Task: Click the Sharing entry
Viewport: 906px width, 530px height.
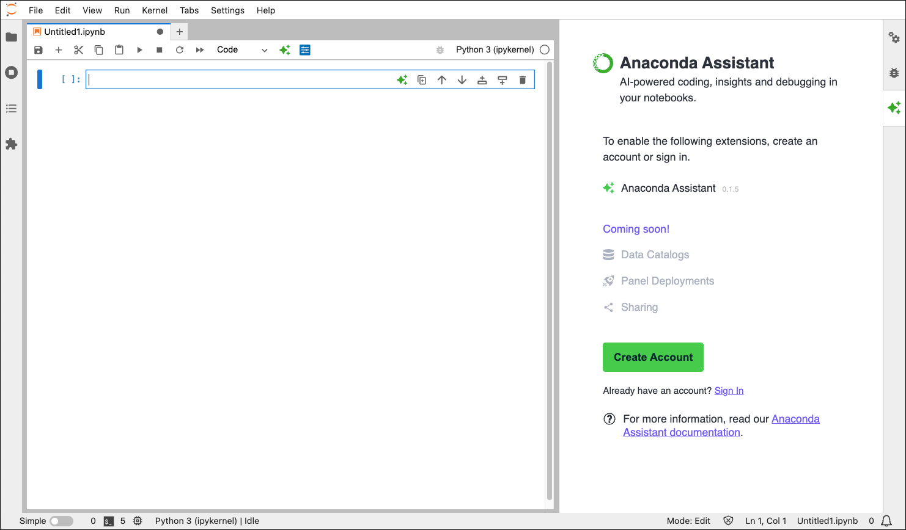Action: (x=630, y=307)
